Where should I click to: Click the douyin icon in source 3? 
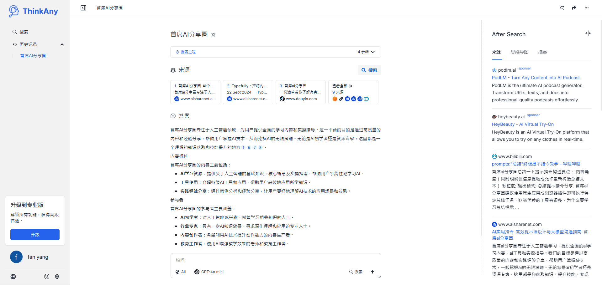pos(282,99)
